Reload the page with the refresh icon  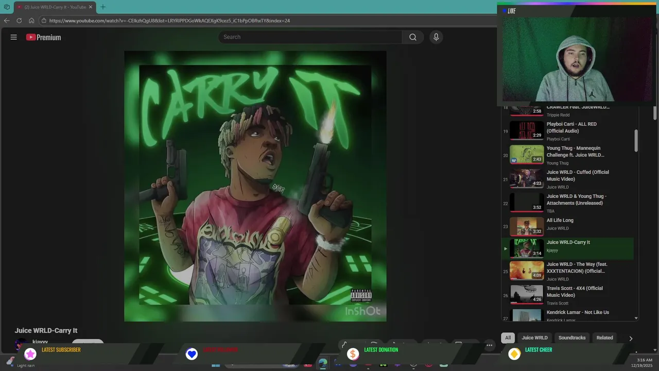19,21
